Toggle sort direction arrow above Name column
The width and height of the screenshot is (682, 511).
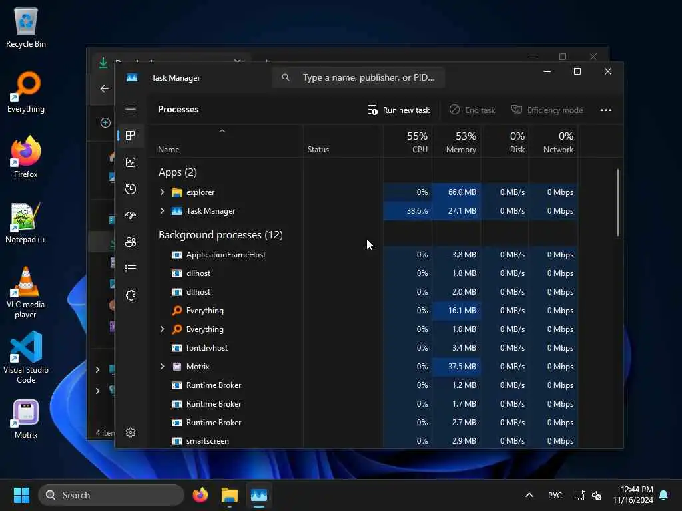[x=222, y=131]
